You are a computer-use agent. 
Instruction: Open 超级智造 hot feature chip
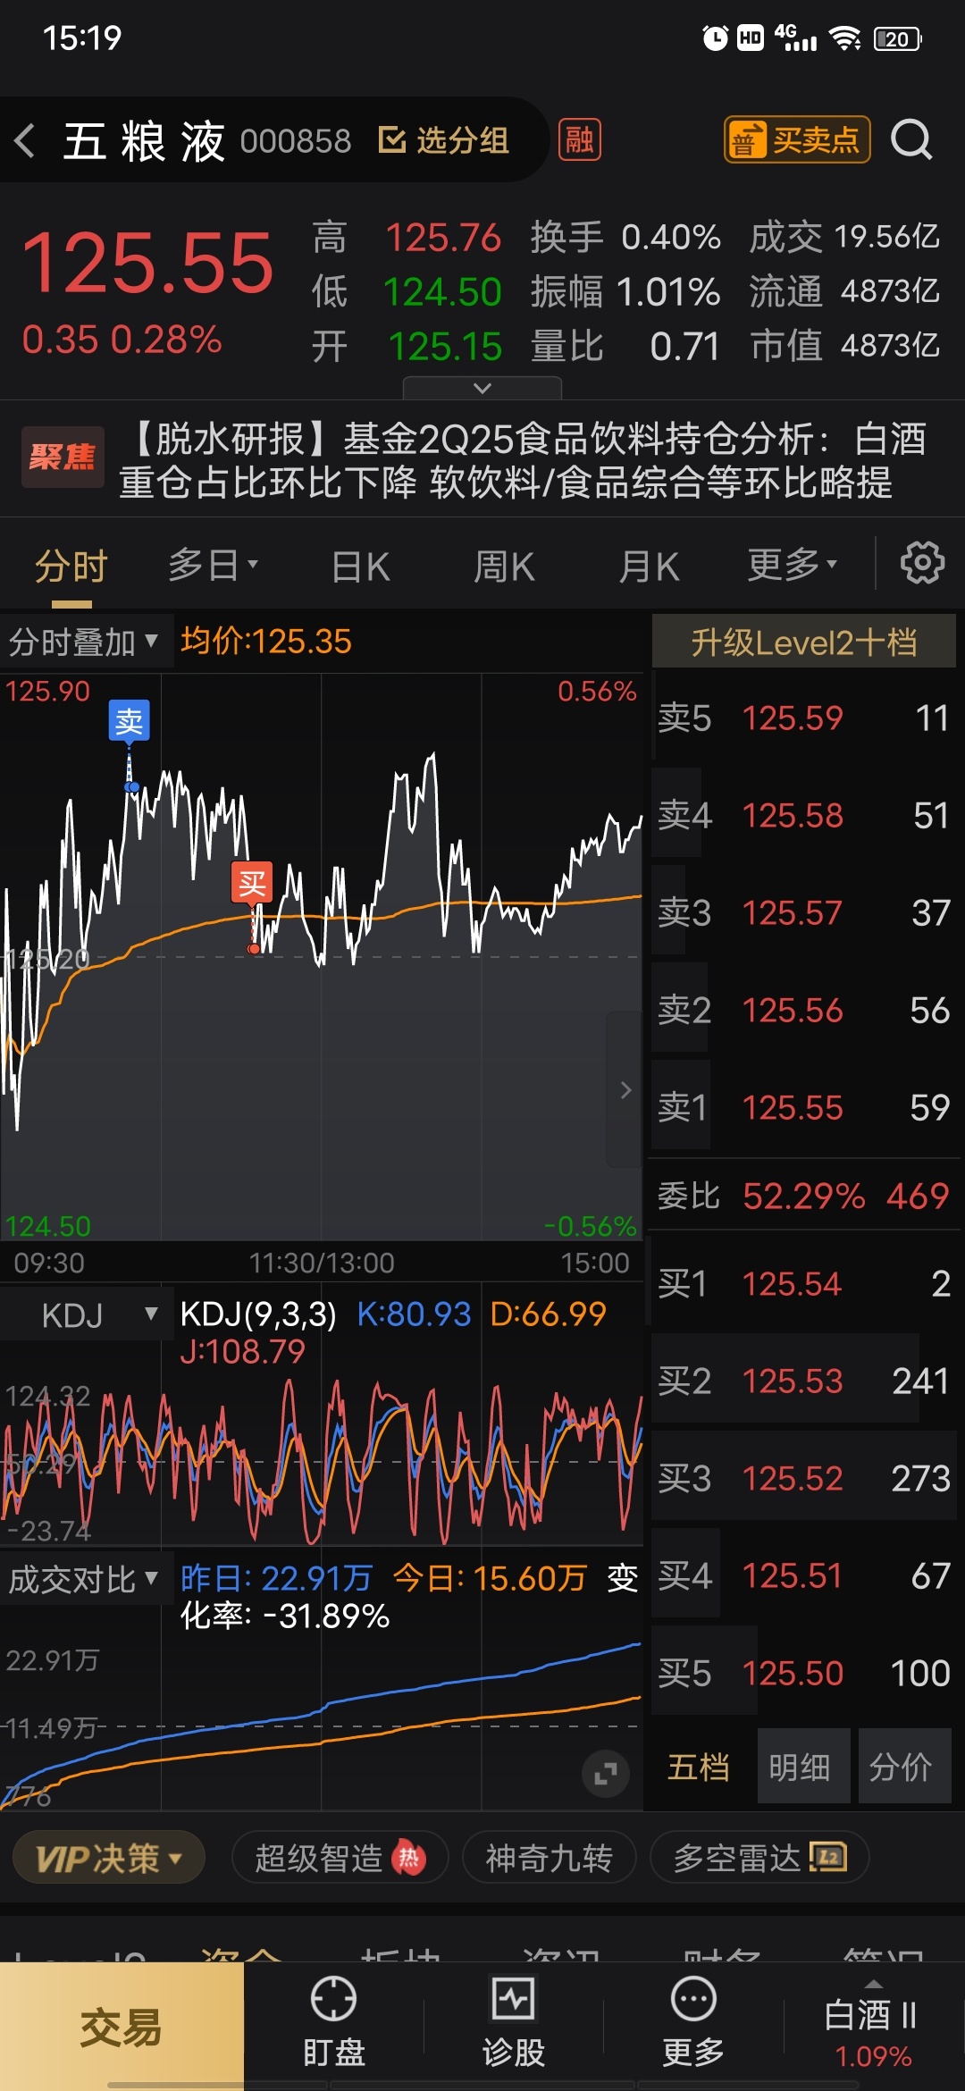coord(340,1858)
